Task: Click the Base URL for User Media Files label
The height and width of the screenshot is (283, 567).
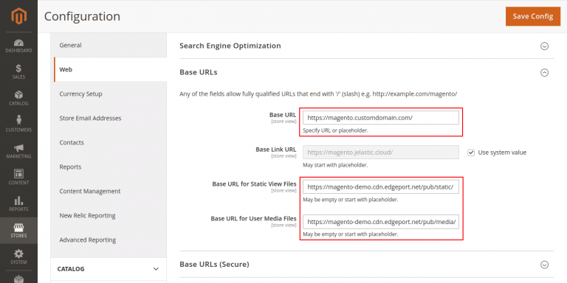Action: pyautogui.click(x=253, y=219)
